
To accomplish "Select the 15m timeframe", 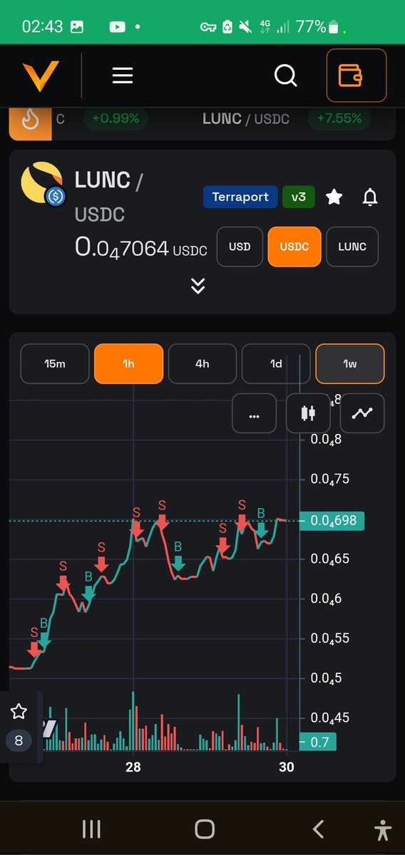I will point(55,364).
